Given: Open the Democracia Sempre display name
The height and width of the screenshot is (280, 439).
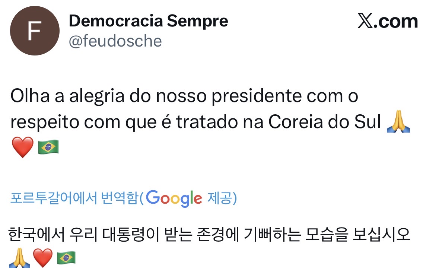Looking at the screenshot, I should click(148, 21).
